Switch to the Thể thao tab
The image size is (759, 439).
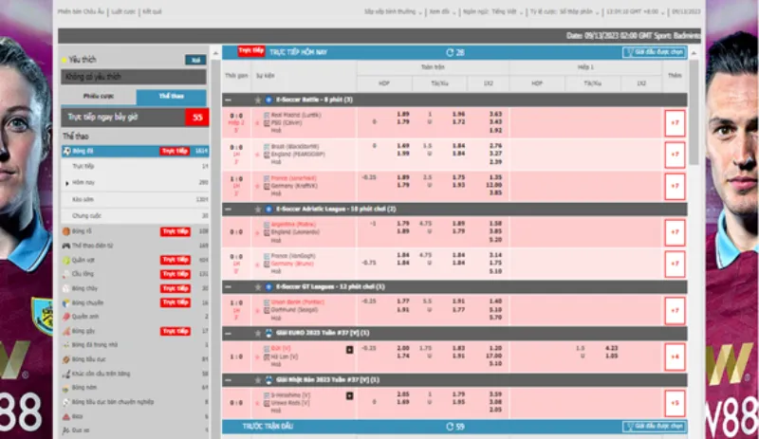point(172,97)
